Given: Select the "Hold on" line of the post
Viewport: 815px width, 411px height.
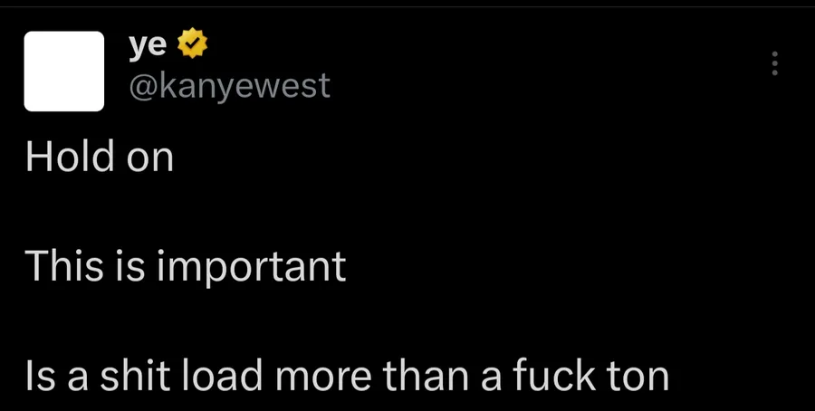Looking at the screenshot, I should (100, 157).
